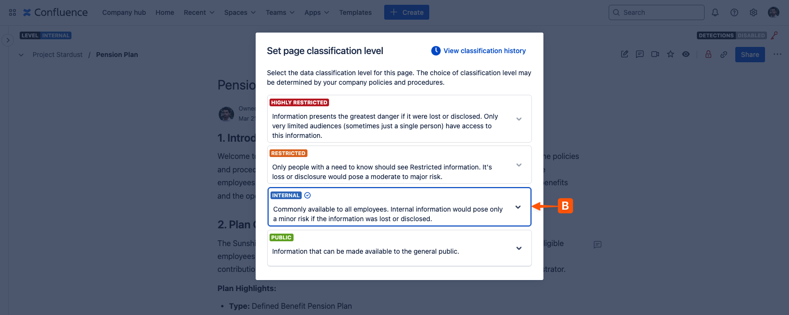Toggle the watch page eye icon

[686, 55]
